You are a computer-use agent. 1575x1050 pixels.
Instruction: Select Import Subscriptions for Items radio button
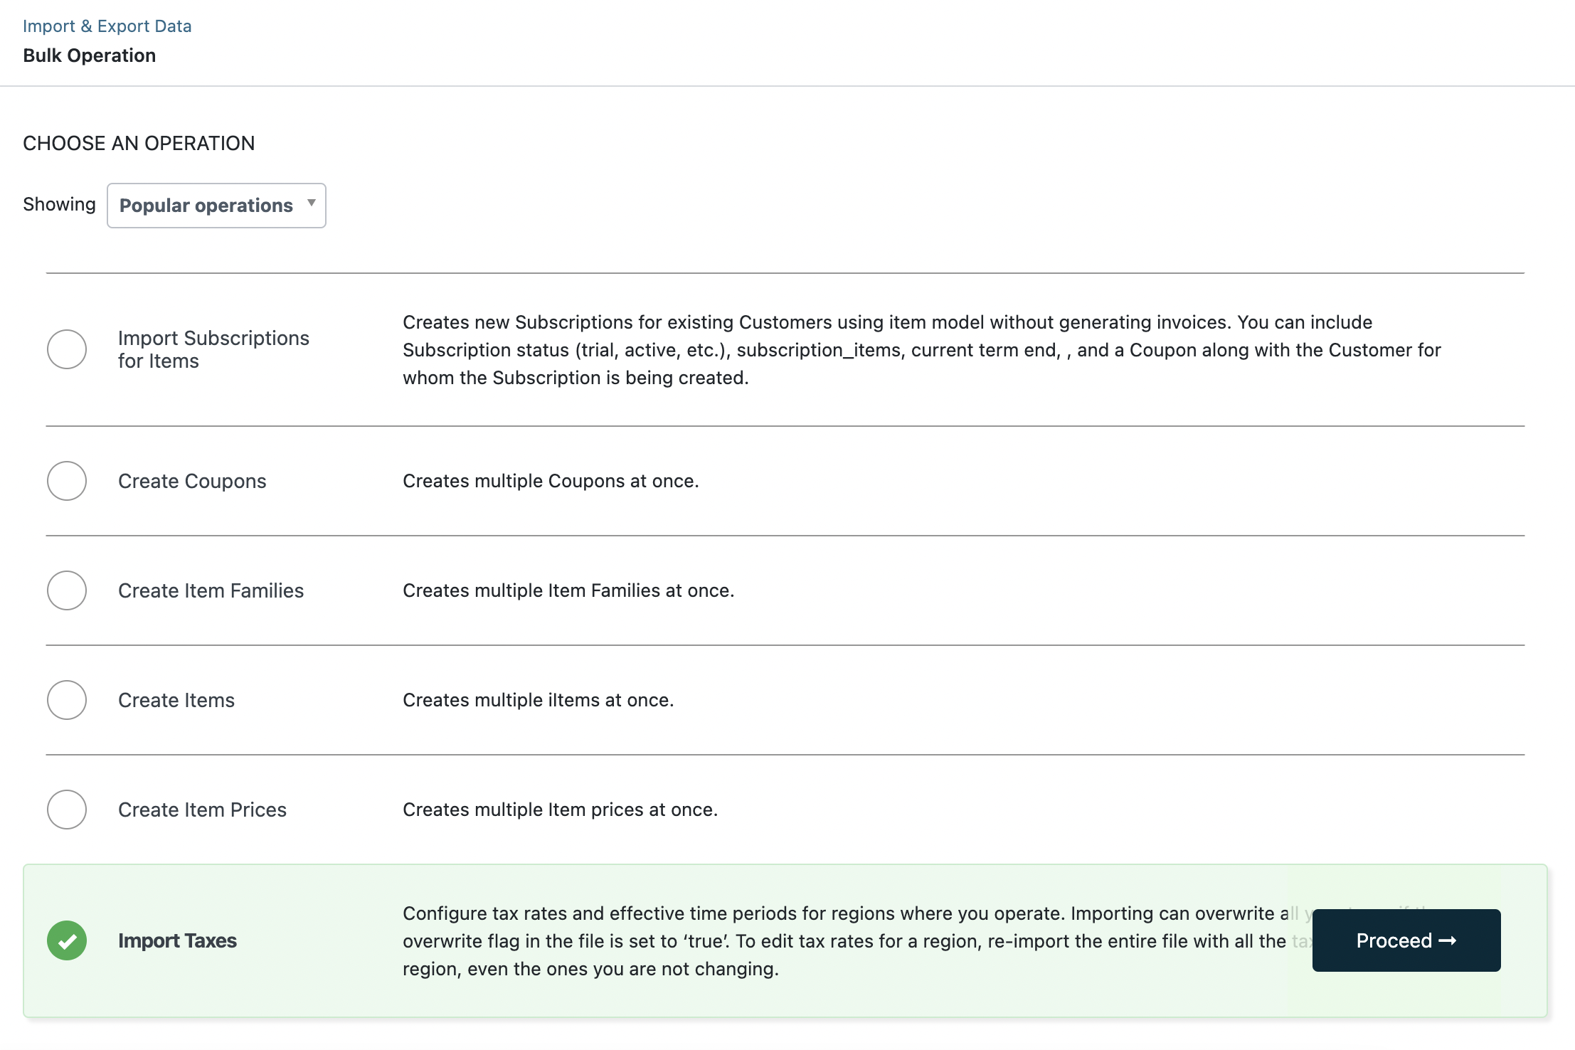[x=67, y=349]
